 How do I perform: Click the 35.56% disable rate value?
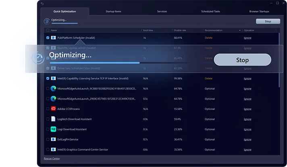[178, 149]
